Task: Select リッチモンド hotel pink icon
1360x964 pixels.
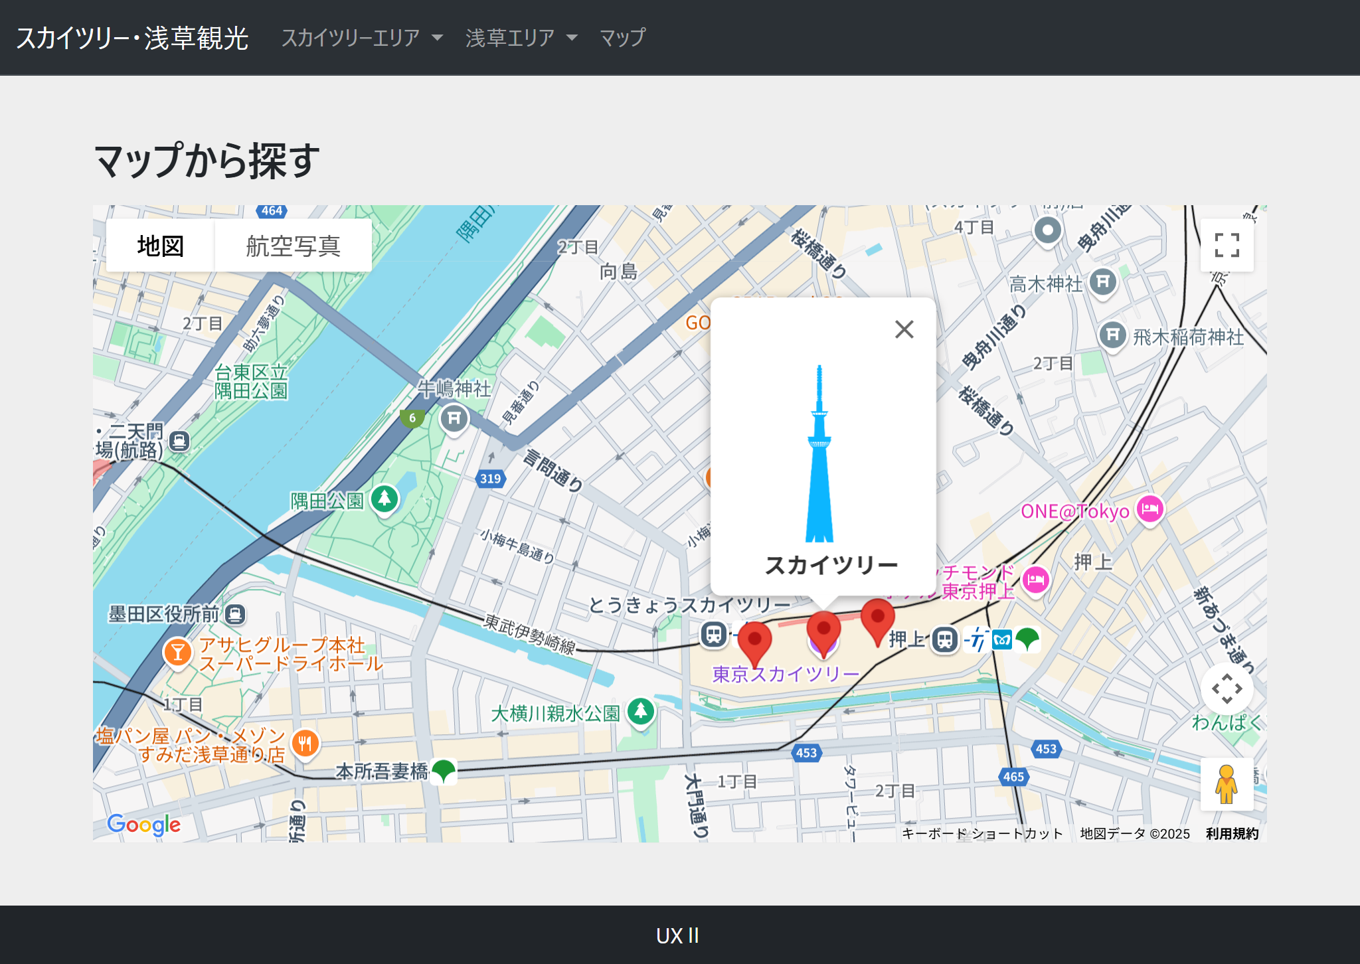Action: point(1035,581)
